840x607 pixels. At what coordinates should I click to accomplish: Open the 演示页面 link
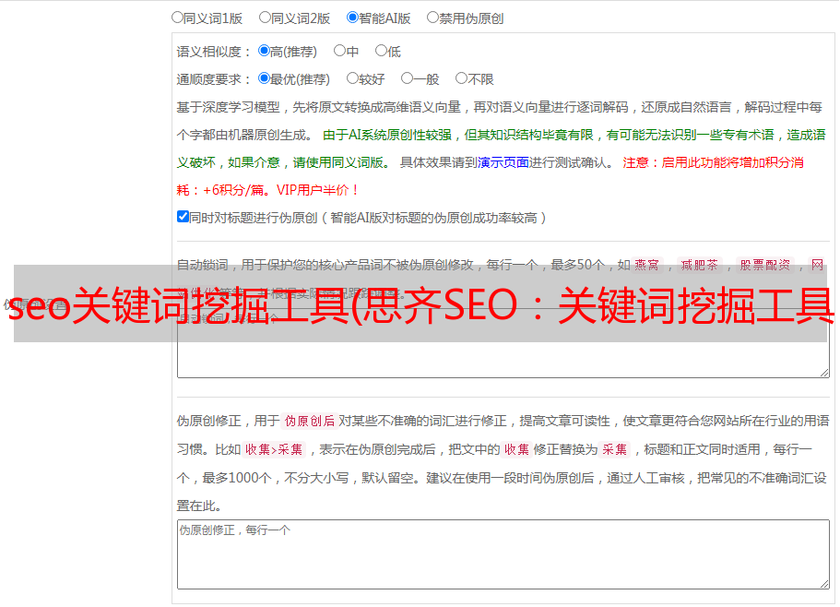tap(503, 162)
